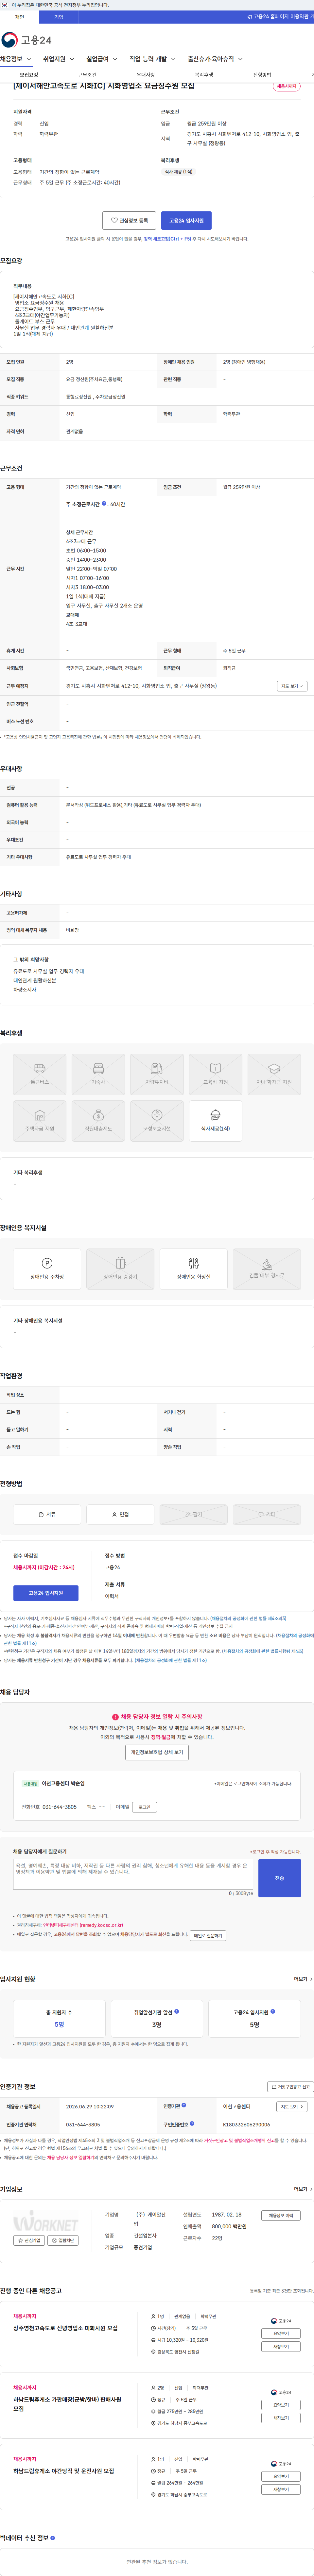
Task: Select the 장애인용 화장실 facility icon
Action: tap(193, 1269)
